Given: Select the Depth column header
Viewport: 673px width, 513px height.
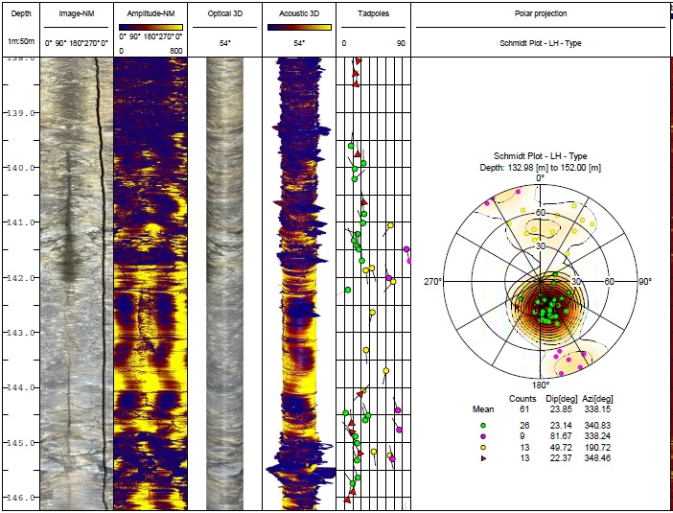Looking at the screenshot, I should [20, 13].
